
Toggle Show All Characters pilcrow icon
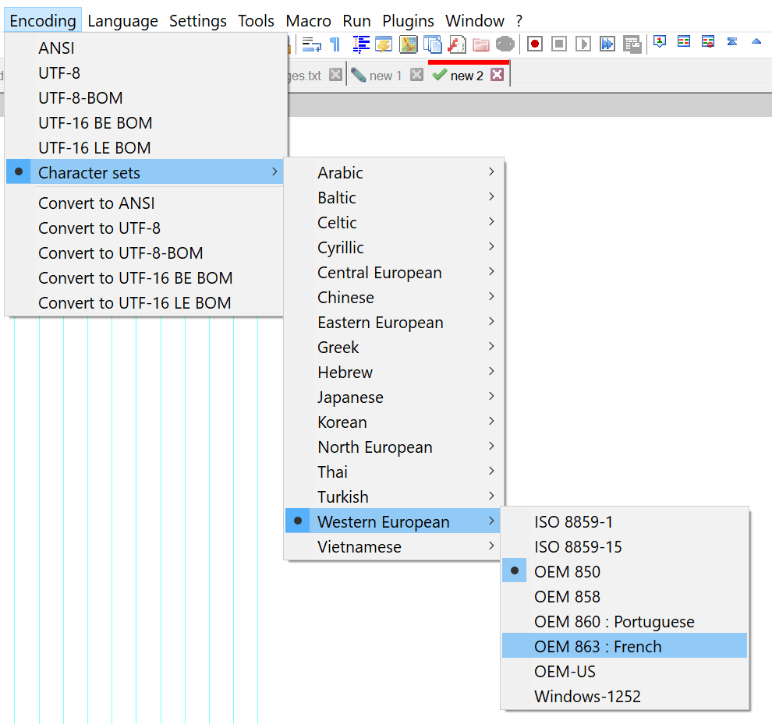click(335, 44)
